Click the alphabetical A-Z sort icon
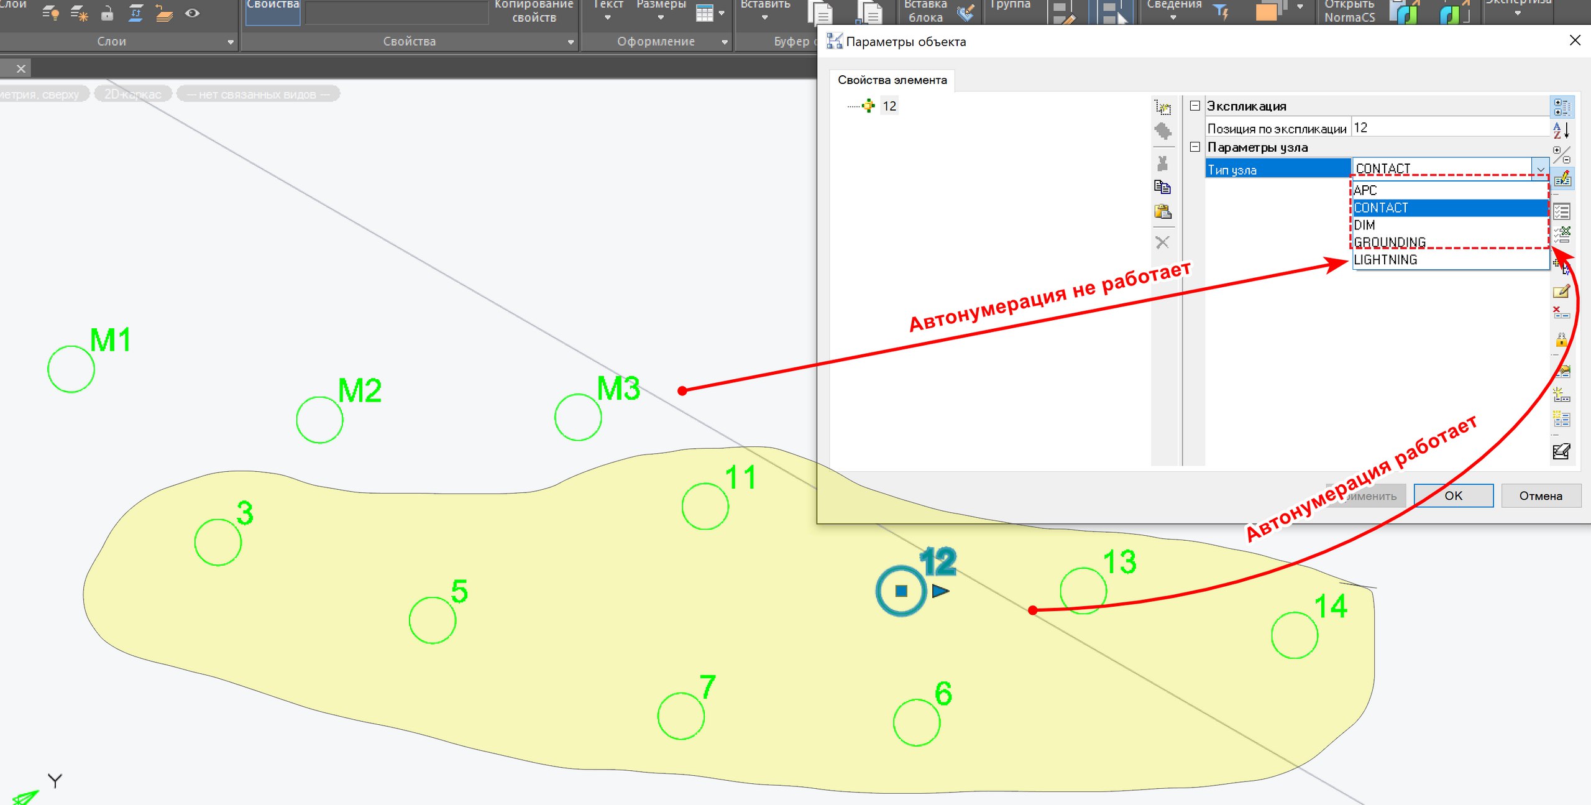The width and height of the screenshot is (1591, 805). pos(1561,131)
